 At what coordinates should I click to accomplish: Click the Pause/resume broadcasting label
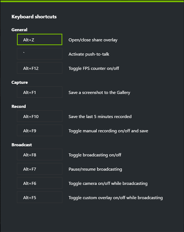coord(95,169)
